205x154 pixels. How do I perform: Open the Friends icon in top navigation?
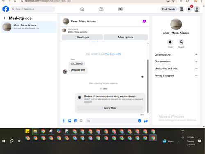coord(101,9)
